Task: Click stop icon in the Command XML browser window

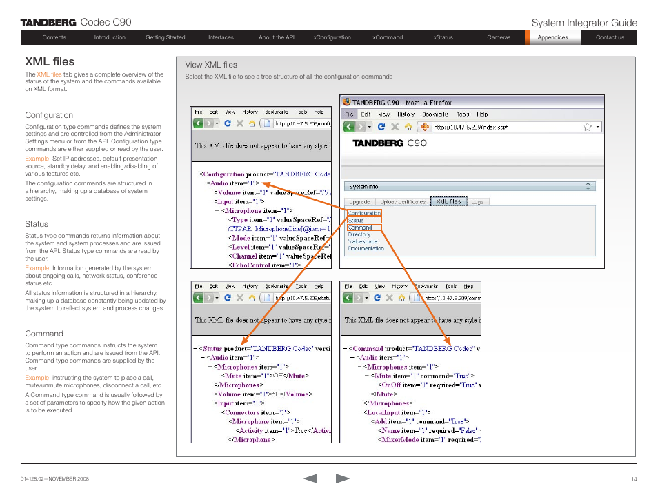Action: [390, 298]
